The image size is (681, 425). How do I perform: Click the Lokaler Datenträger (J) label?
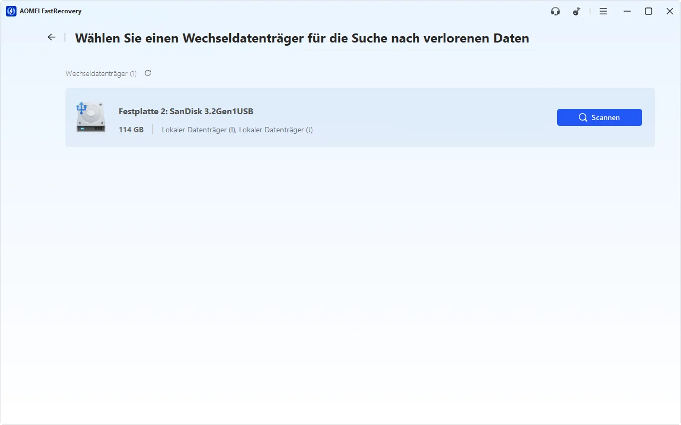coord(276,130)
